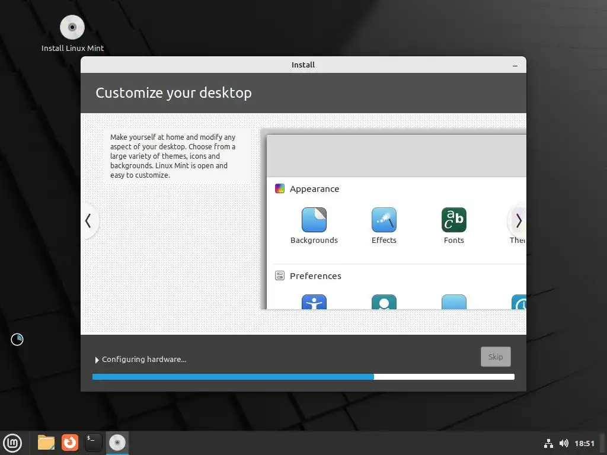The height and width of the screenshot is (455, 607).
Task: Select the Install window in the taskbar
Action: (x=117, y=443)
